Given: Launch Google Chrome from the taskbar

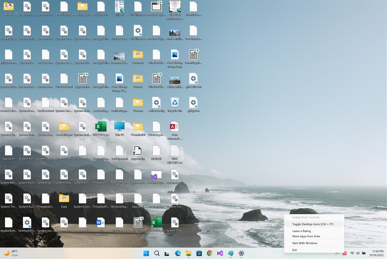Looking at the screenshot, I should pyautogui.click(x=210, y=253).
